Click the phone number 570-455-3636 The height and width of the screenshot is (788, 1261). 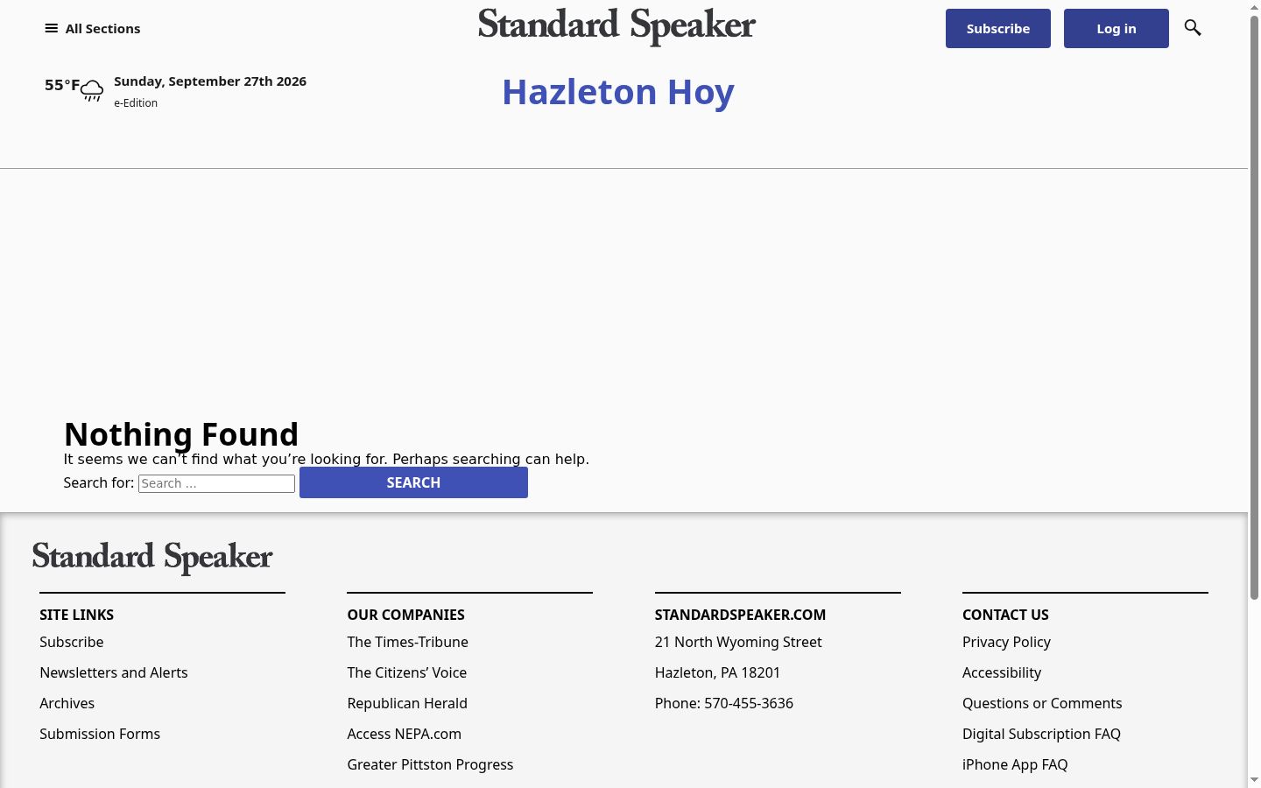(x=749, y=703)
